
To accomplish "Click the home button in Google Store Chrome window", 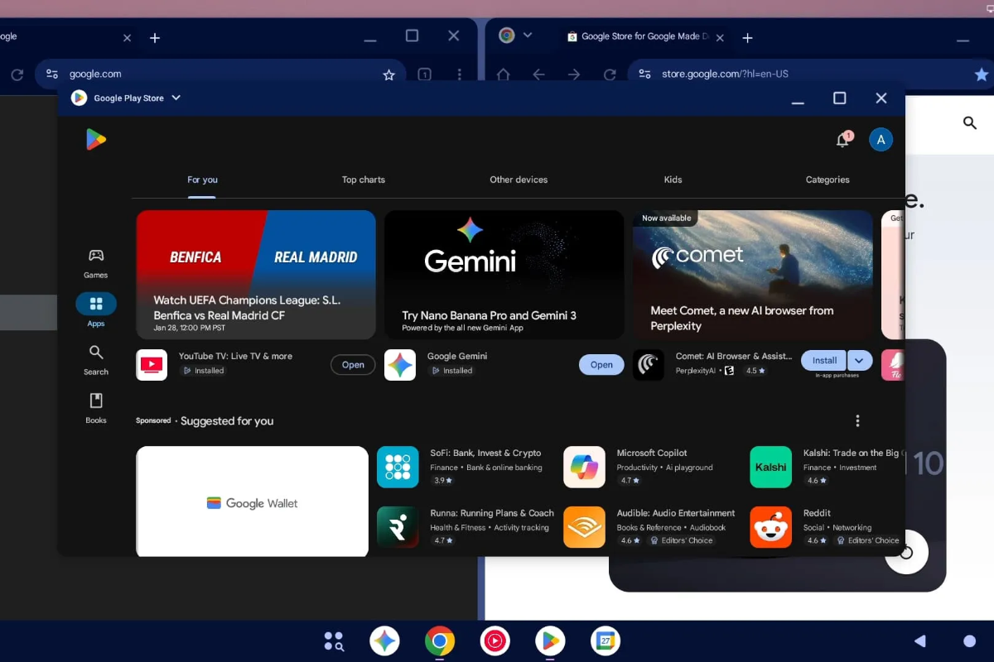I will click(x=503, y=74).
